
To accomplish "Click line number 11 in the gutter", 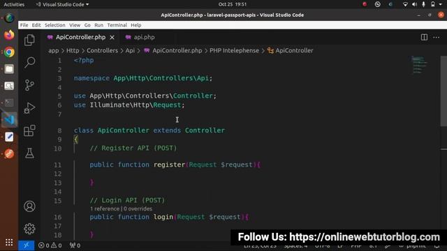I will pos(57,165).
